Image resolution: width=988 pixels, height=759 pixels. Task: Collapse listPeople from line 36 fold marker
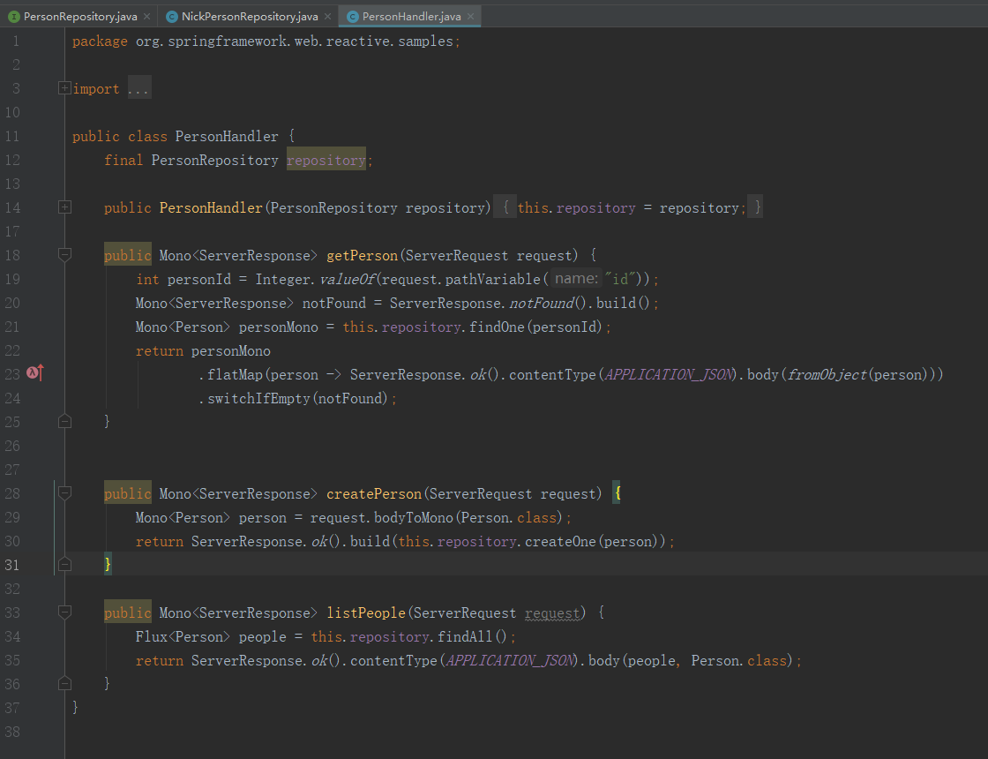click(x=64, y=683)
